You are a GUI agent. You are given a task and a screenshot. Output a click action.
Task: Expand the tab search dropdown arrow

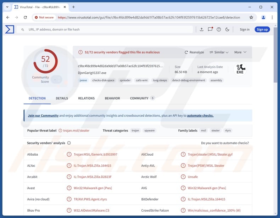click(7, 7)
